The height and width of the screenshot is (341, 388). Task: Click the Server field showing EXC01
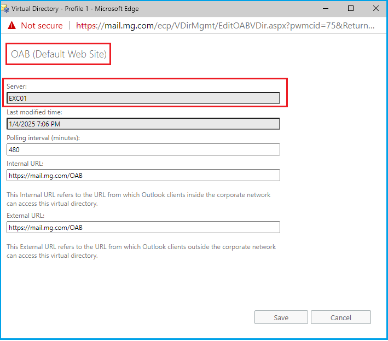coord(143,99)
